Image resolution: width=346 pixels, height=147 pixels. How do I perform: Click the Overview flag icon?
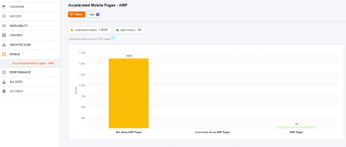coord(4,7)
